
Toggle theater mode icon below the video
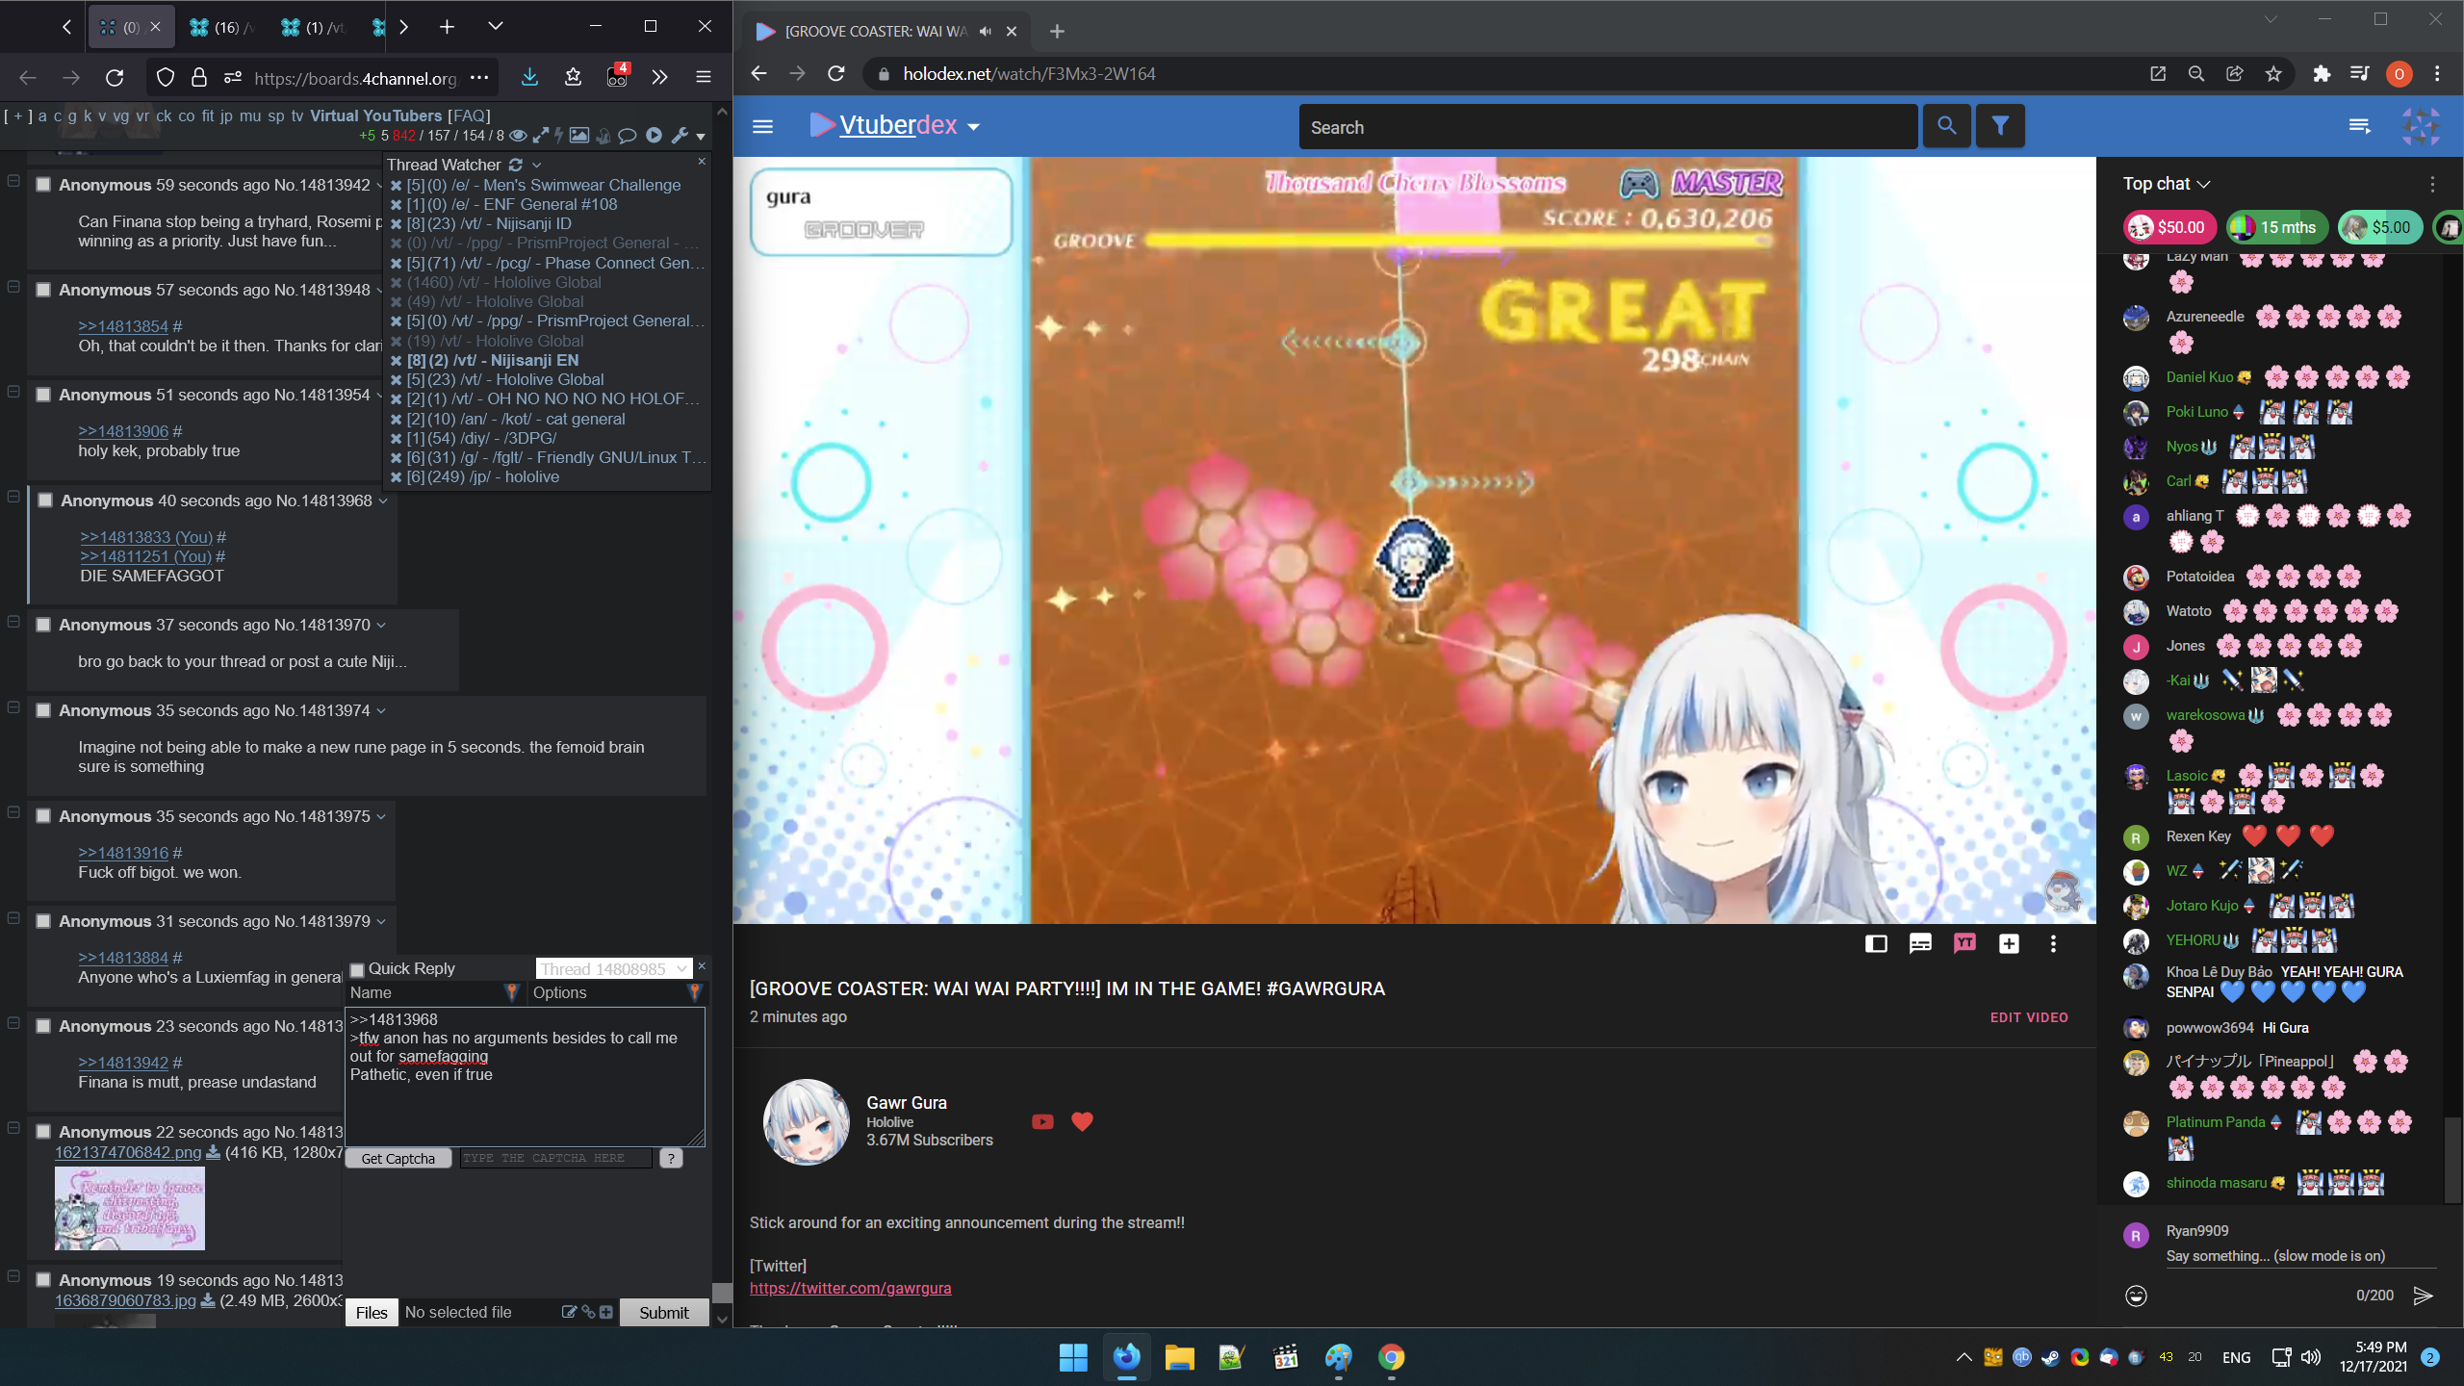1876,943
